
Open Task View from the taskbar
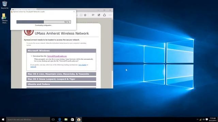[53, 120]
